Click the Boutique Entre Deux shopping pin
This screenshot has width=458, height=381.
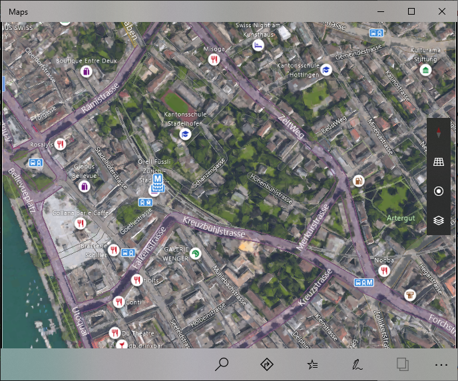86,71
